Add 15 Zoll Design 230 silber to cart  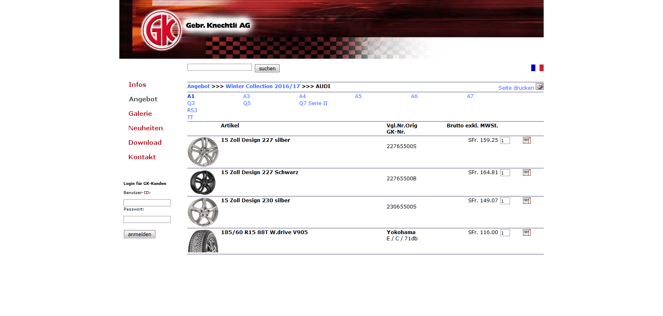[527, 201]
